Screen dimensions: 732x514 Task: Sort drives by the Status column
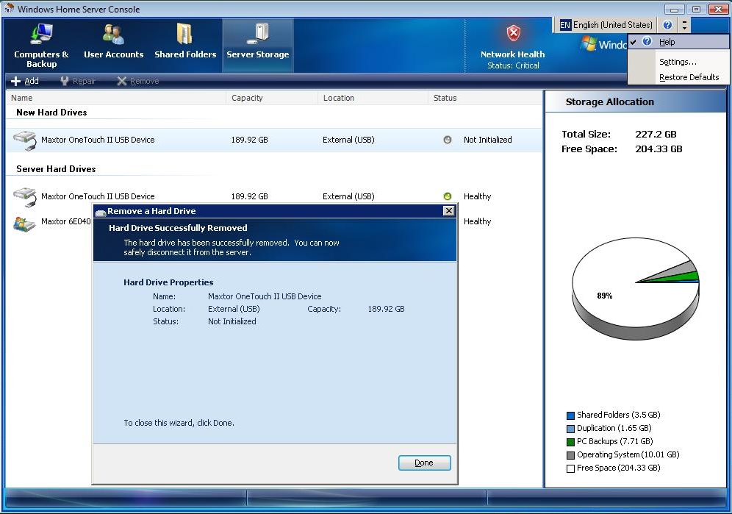[x=445, y=98]
